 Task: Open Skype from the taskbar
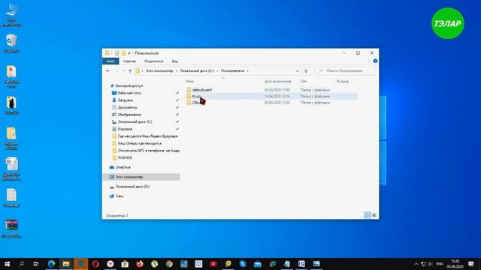click(x=243, y=263)
